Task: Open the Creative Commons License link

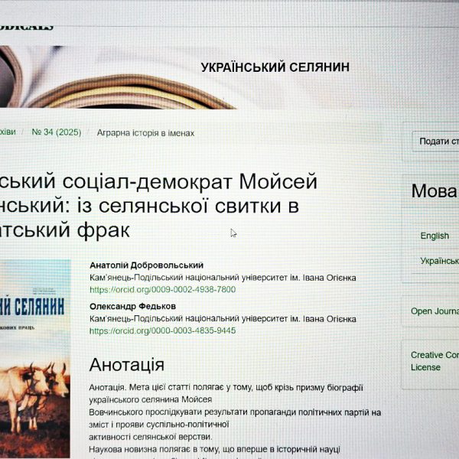Action: (435, 361)
